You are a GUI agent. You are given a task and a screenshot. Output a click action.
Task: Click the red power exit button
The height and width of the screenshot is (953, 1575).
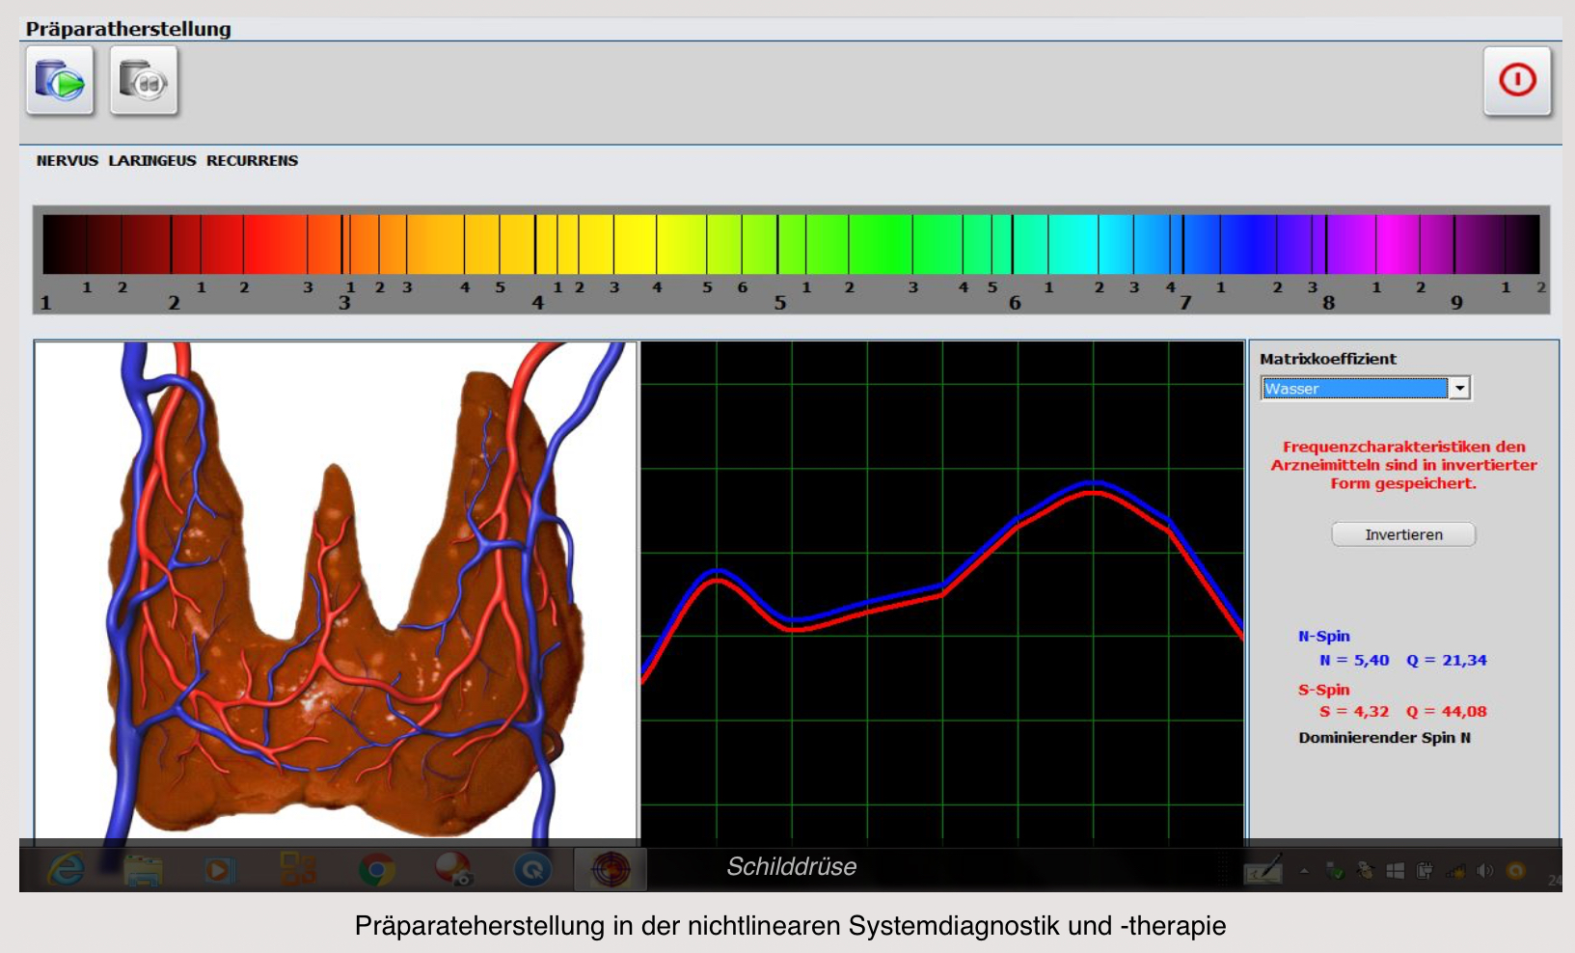pyautogui.click(x=1516, y=81)
